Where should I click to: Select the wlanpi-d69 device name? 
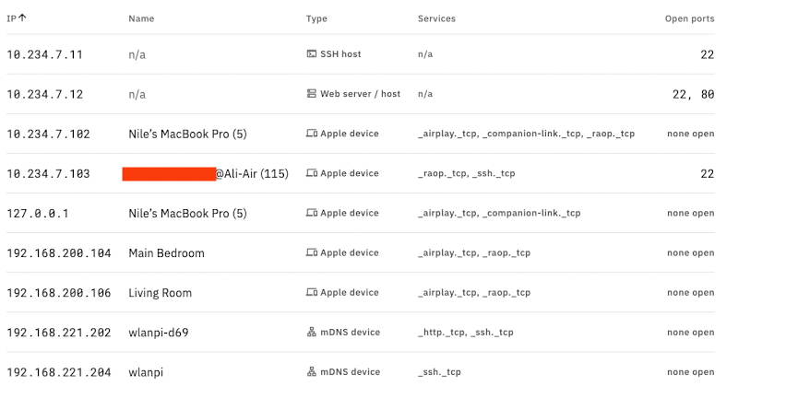click(159, 333)
